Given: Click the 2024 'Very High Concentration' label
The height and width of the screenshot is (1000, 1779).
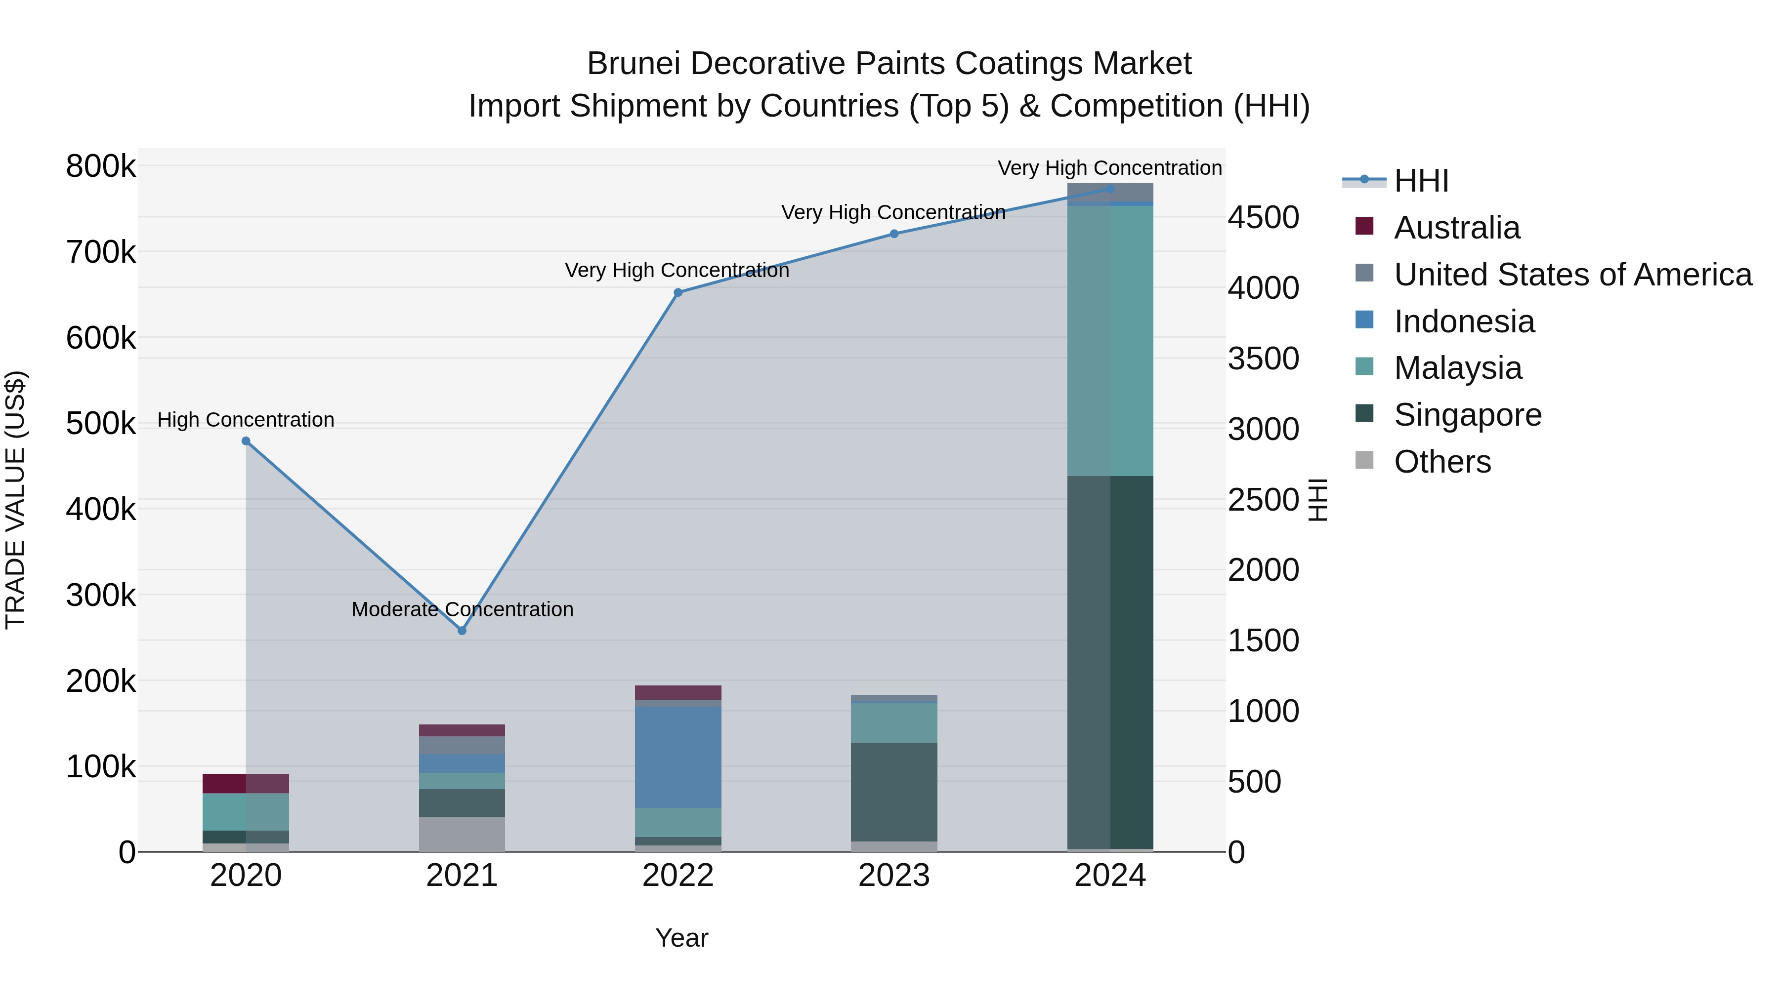Looking at the screenshot, I should tap(1110, 168).
